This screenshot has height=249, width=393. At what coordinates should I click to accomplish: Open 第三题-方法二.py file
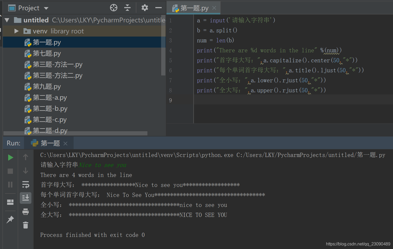pyautogui.click(x=53, y=75)
